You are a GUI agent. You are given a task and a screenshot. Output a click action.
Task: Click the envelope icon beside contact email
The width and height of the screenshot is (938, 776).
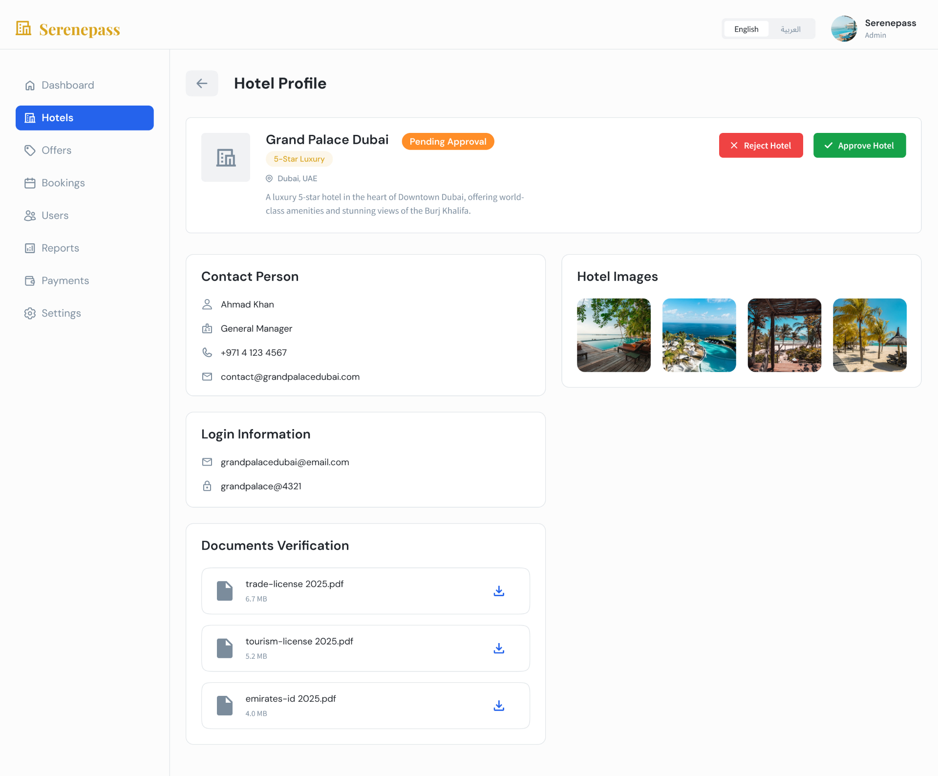click(207, 377)
